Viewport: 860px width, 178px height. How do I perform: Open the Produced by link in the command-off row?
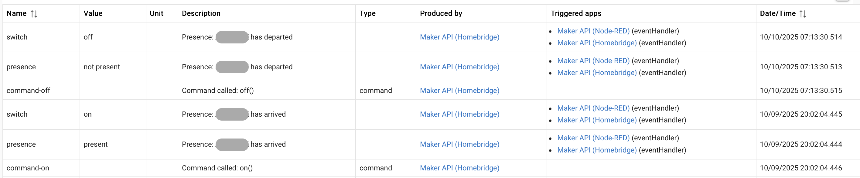click(x=459, y=91)
